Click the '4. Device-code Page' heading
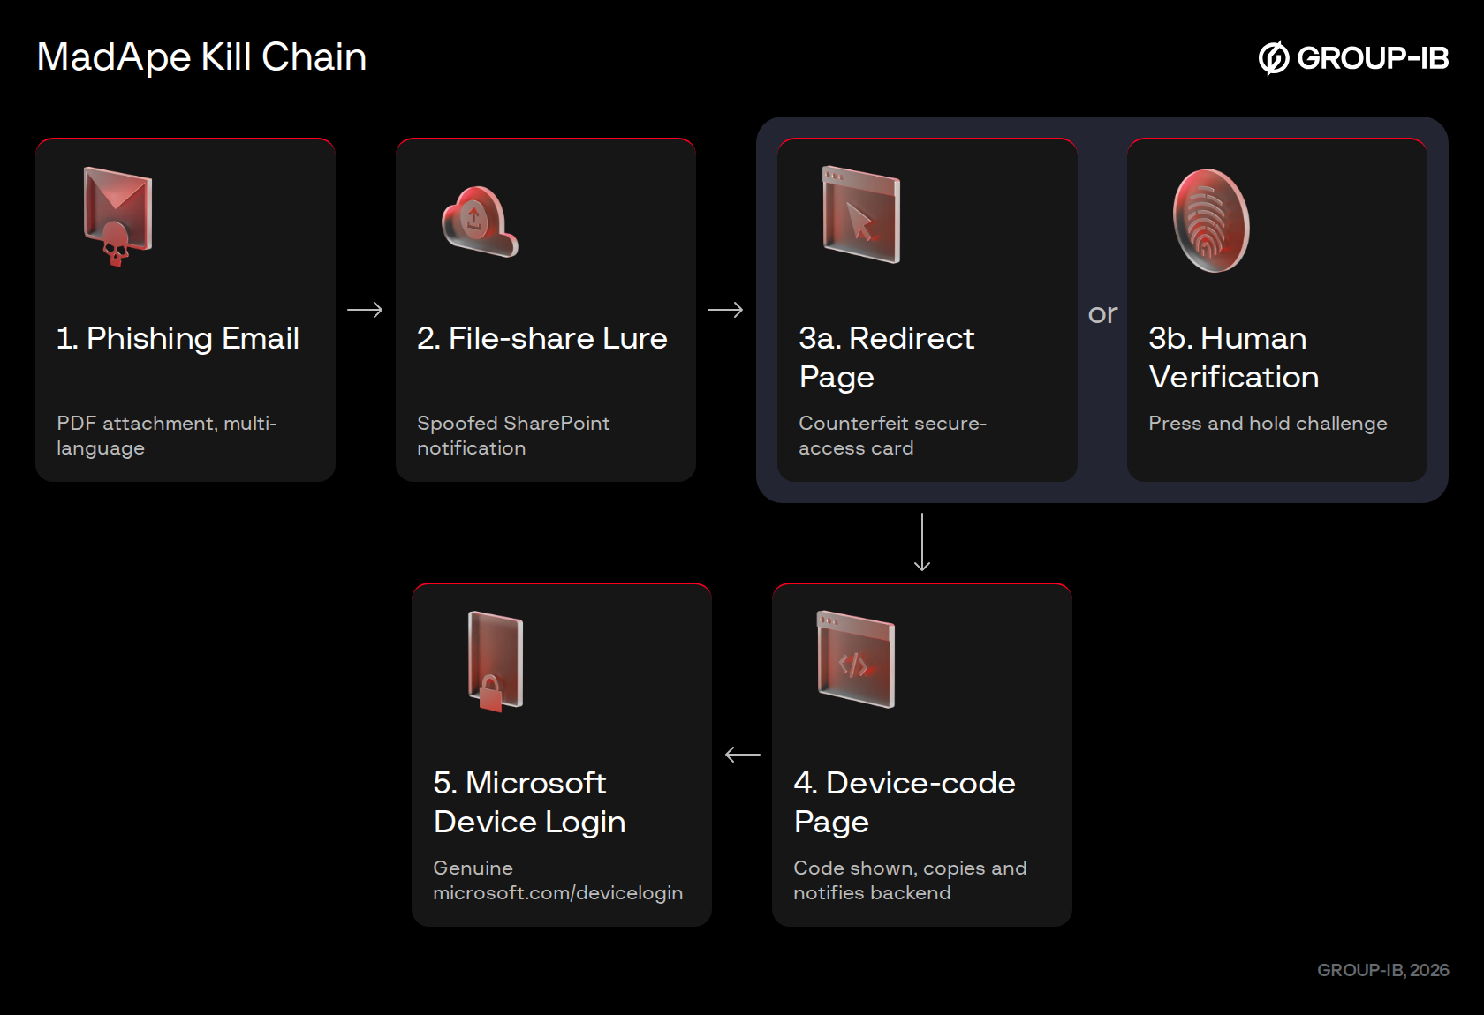Image resolution: width=1484 pixels, height=1015 pixels. coord(905,802)
